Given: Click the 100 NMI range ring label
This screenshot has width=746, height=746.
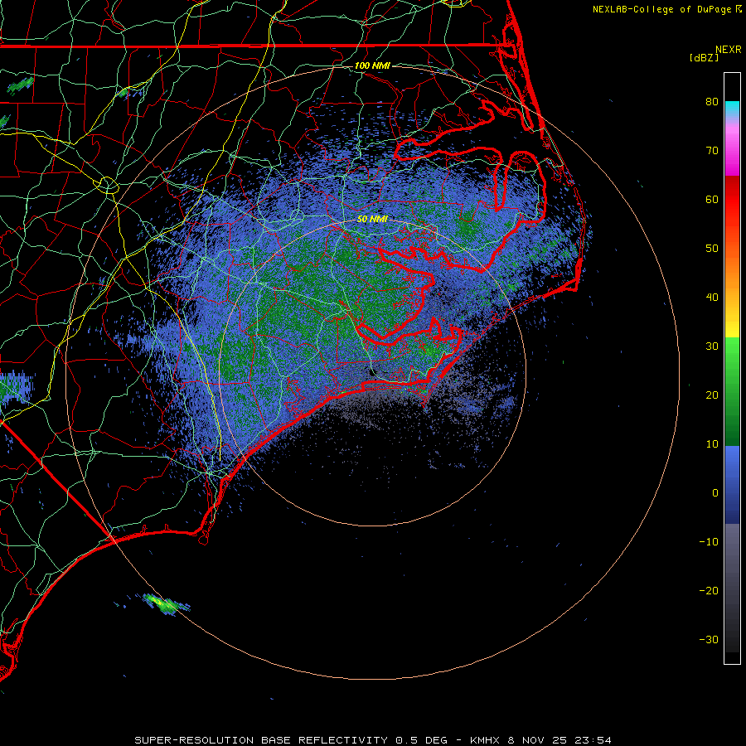Looking at the screenshot, I should [372, 65].
